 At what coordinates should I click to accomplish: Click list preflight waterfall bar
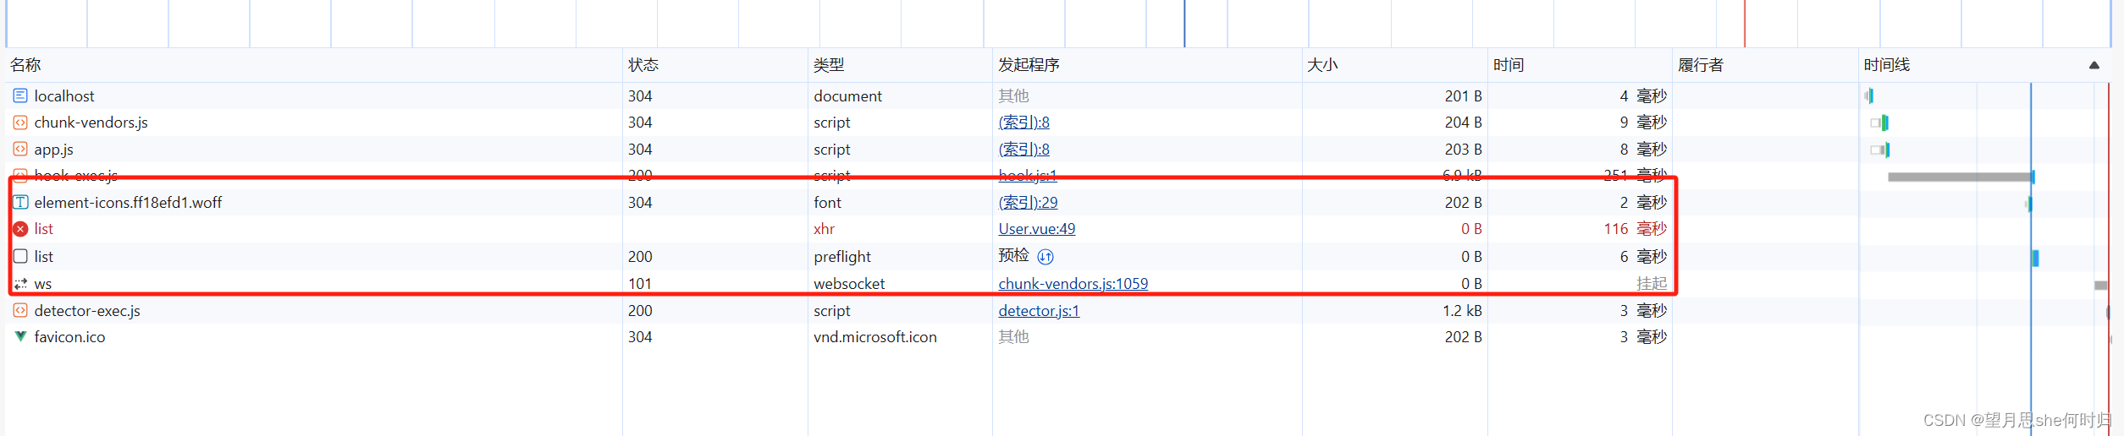(x=2035, y=258)
